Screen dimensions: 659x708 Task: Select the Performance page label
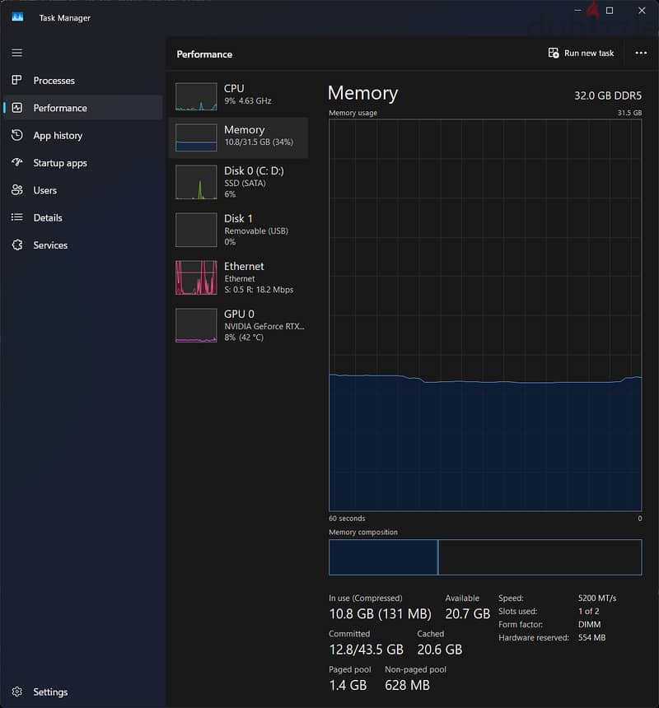[x=60, y=108]
